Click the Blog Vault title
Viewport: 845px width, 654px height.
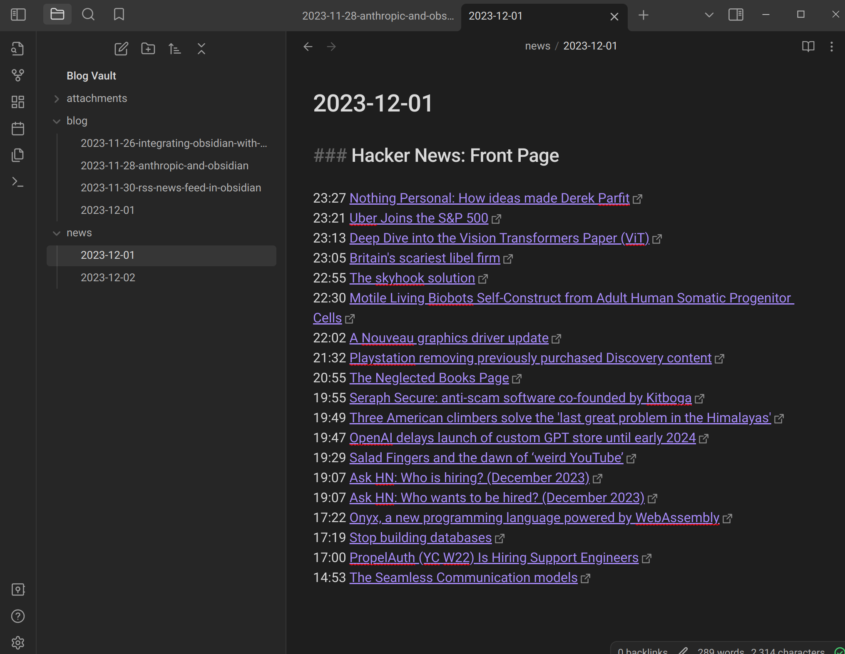[x=91, y=76]
